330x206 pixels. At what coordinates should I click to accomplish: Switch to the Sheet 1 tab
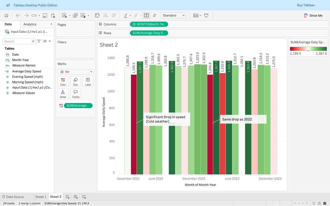pyautogui.click(x=41, y=197)
